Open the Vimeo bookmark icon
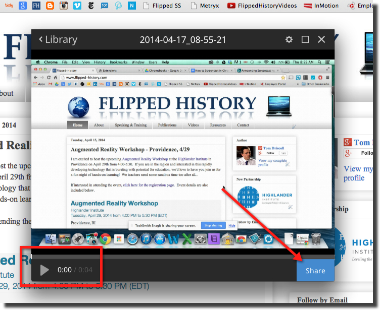Viewport: 380px width, 310px height. coord(77,6)
